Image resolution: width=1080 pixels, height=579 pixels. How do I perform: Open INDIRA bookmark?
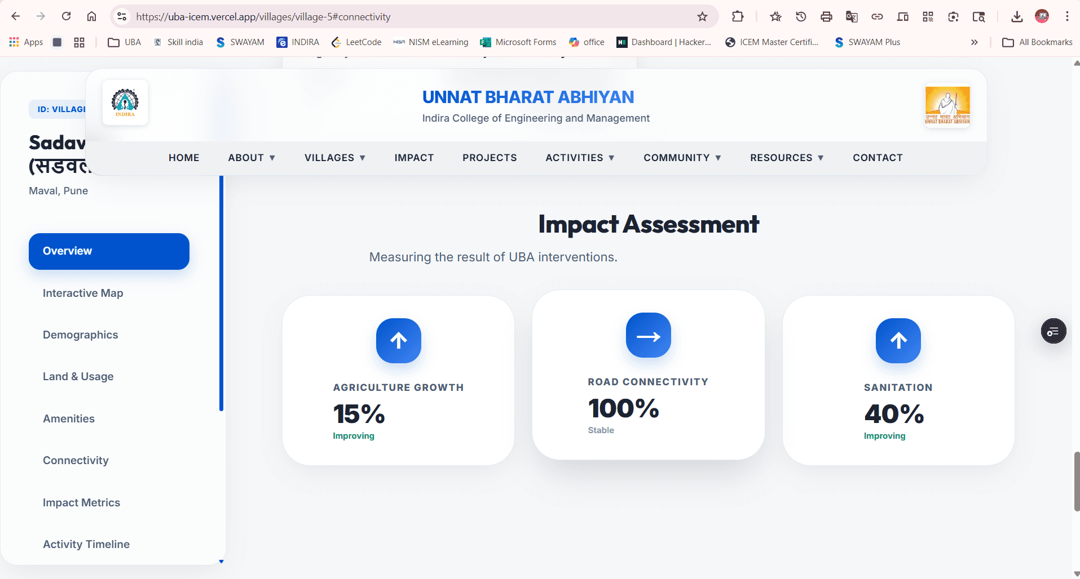298,42
